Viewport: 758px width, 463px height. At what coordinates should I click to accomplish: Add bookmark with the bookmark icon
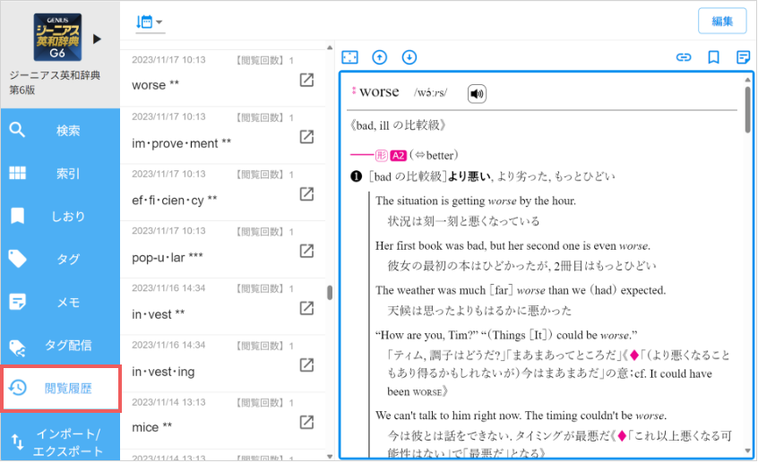[713, 57]
